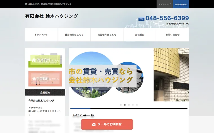Select the third slideshow dot

129,105
